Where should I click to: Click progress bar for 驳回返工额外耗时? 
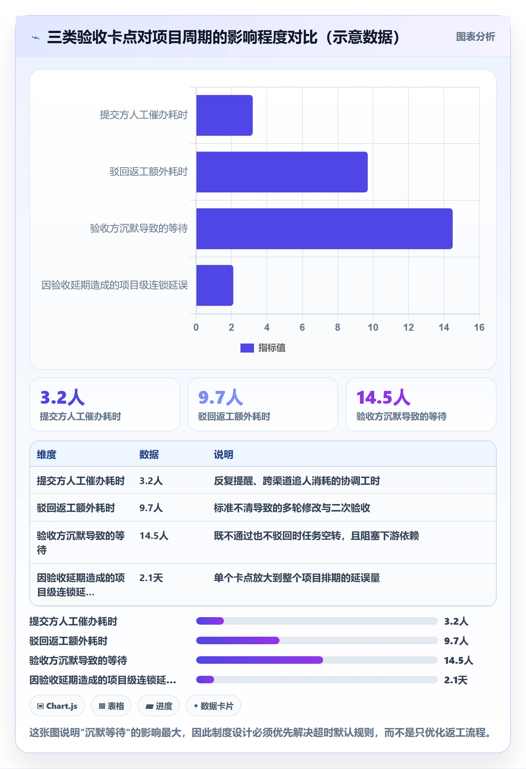coord(317,641)
